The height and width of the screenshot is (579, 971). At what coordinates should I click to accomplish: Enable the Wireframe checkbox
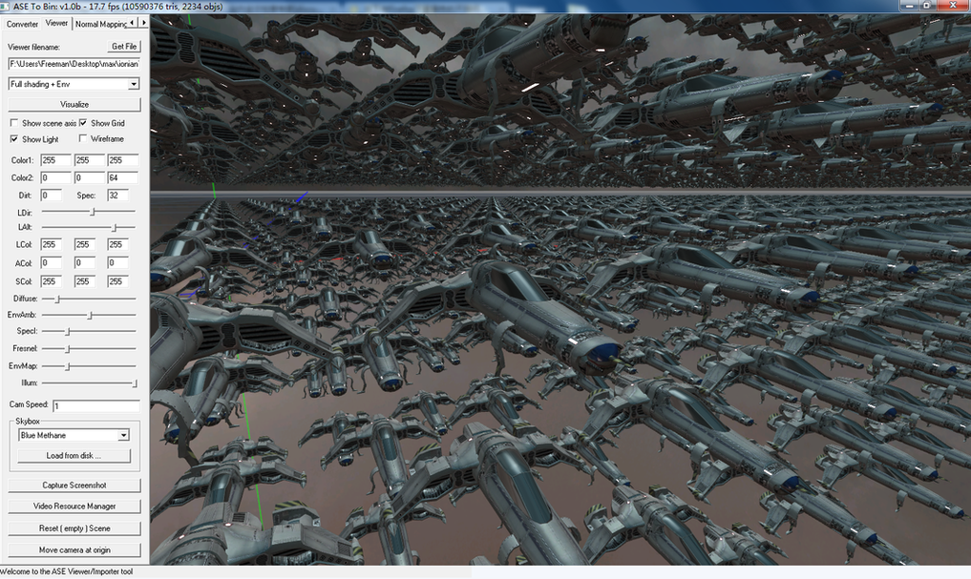pyautogui.click(x=83, y=138)
